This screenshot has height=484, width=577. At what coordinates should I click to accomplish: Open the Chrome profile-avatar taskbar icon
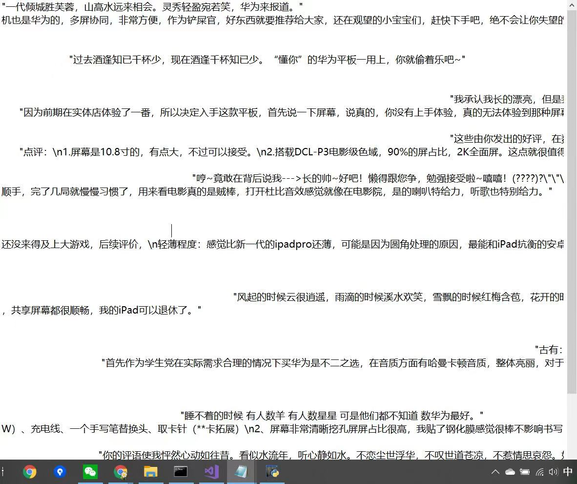click(x=121, y=471)
